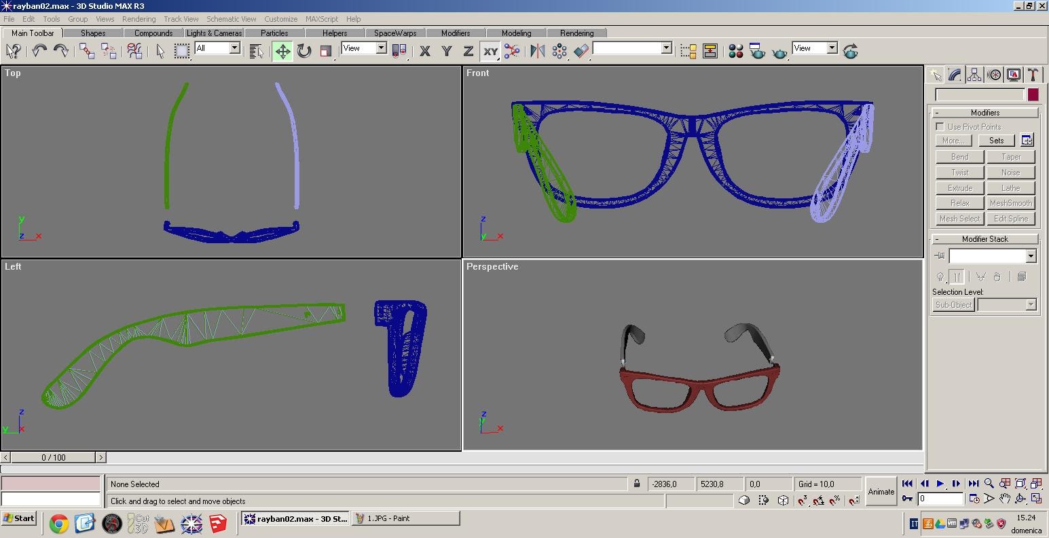Activate the Select and Move tool
The image size is (1049, 538).
[282, 51]
